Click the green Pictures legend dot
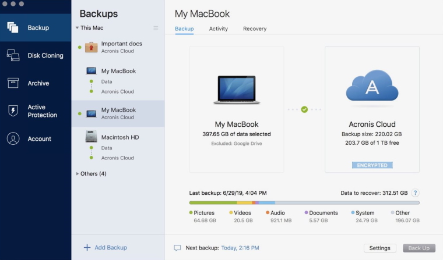The width and height of the screenshot is (443, 260). [191, 213]
